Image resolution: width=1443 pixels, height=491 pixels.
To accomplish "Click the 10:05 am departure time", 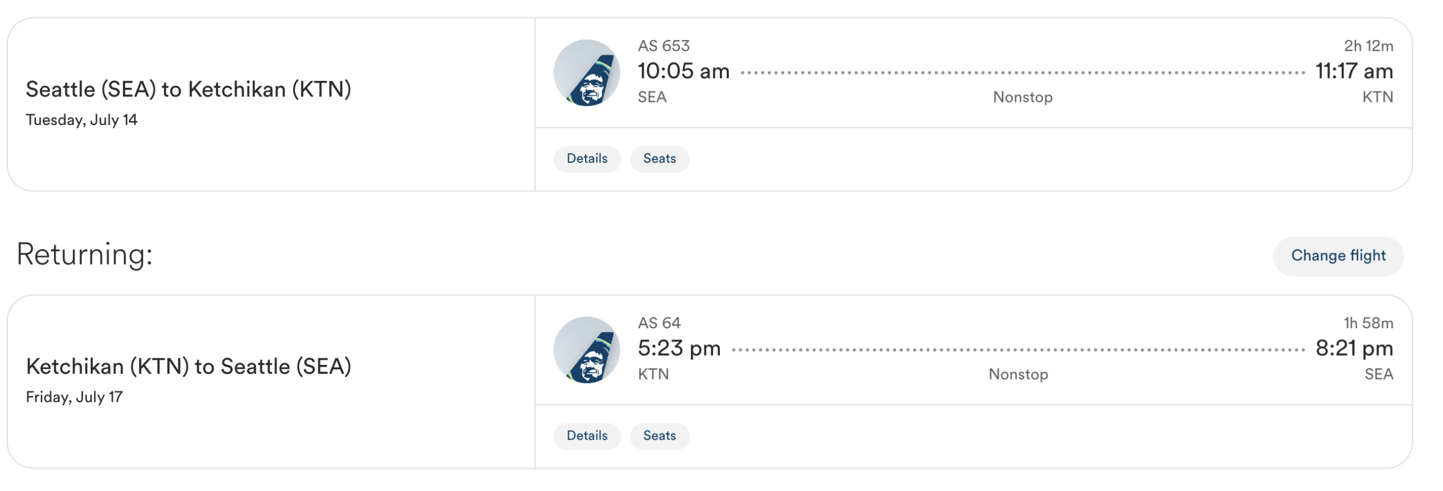I will (x=683, y=72).
